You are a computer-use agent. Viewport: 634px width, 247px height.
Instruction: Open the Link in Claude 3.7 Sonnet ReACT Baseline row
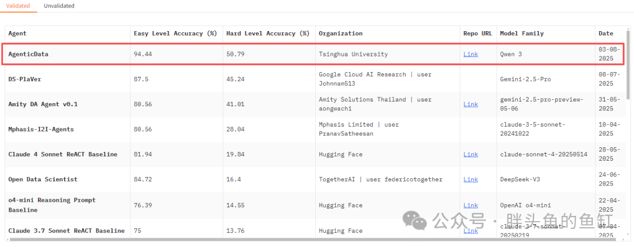click(471, 231)
